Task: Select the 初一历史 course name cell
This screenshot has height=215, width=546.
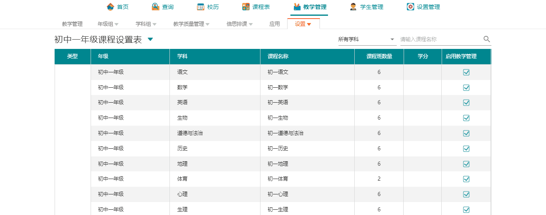Action: (x=307, y=149)
